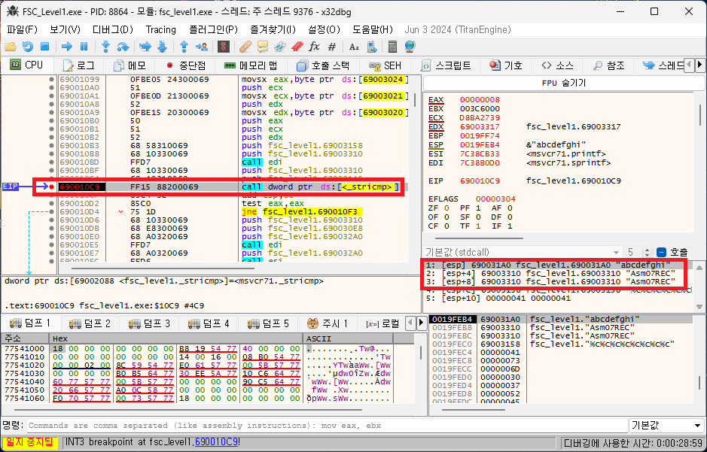707x452 pixels.
Task: Open the 디버그(D) menu
Action: coord(112,29)
